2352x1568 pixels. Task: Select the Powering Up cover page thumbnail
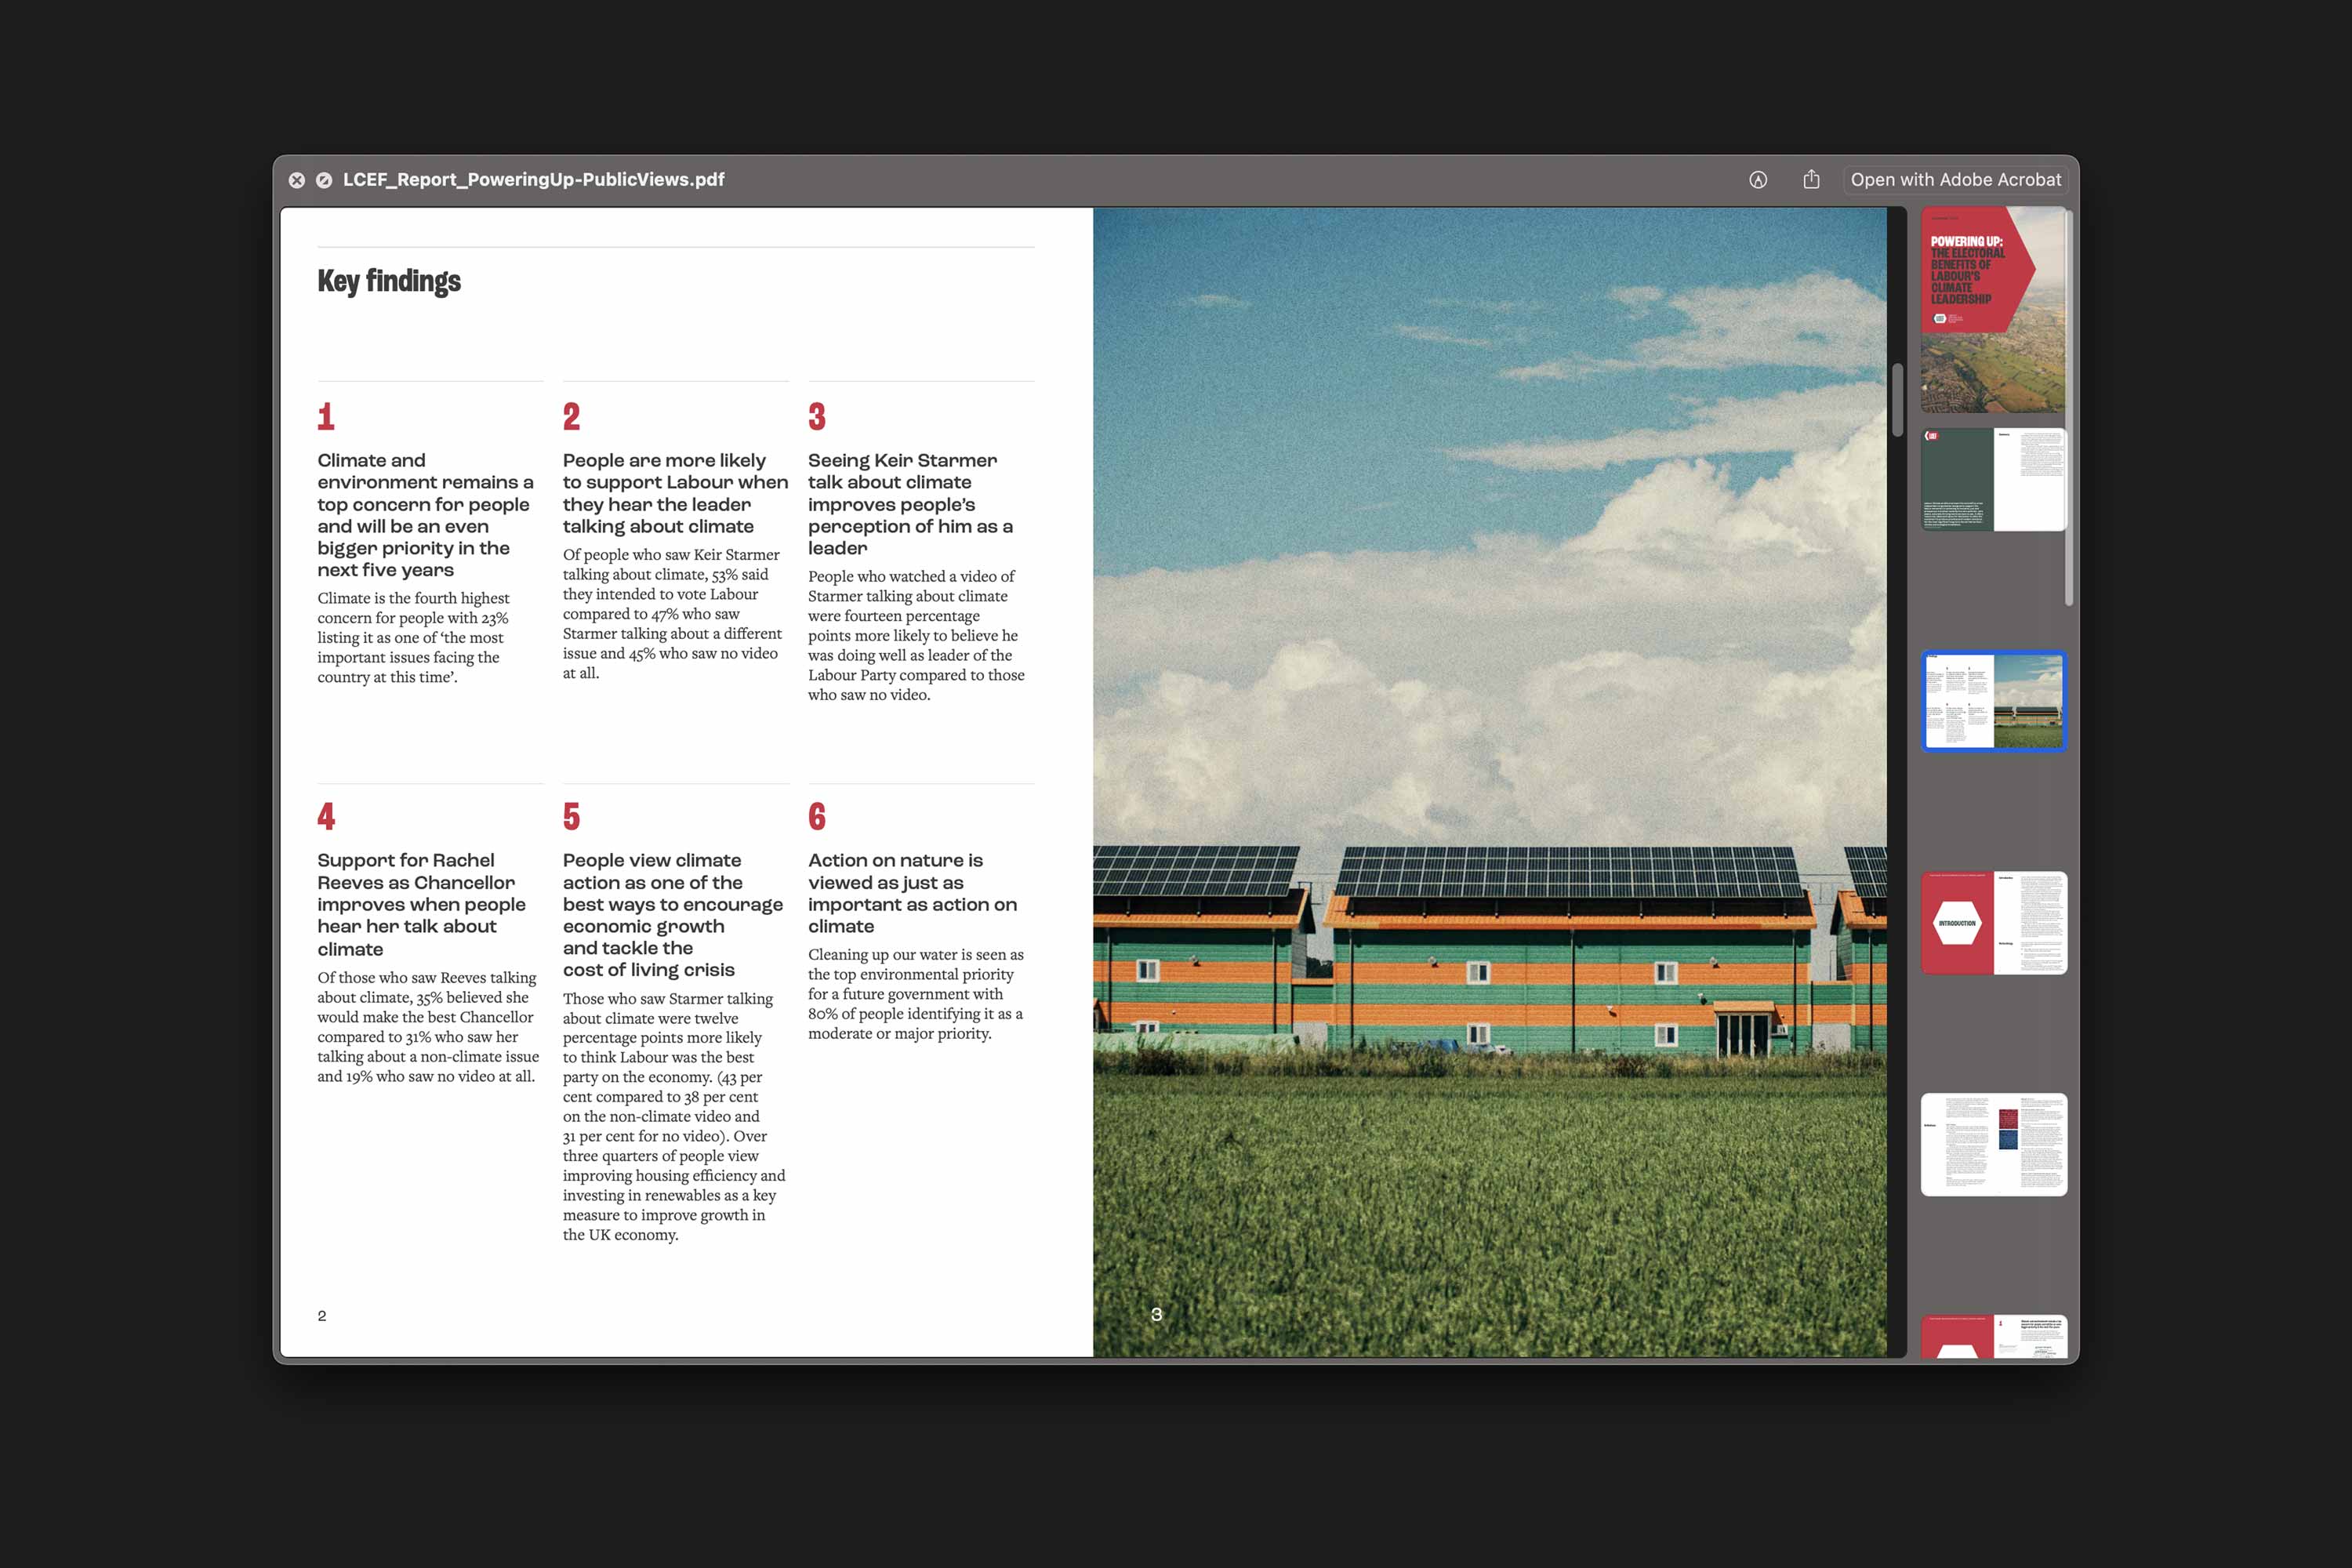1993,310
